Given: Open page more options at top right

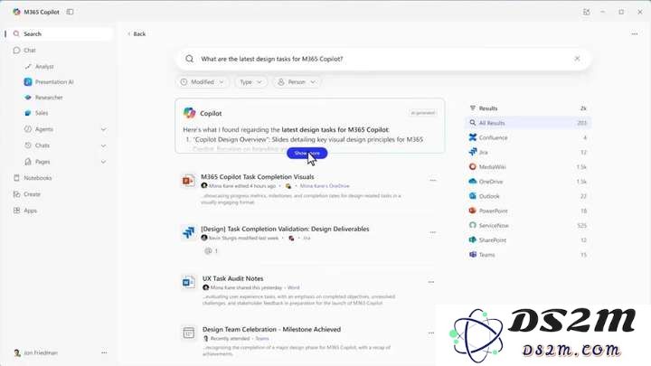Looking at the screenshot, I should pos(635,34).
